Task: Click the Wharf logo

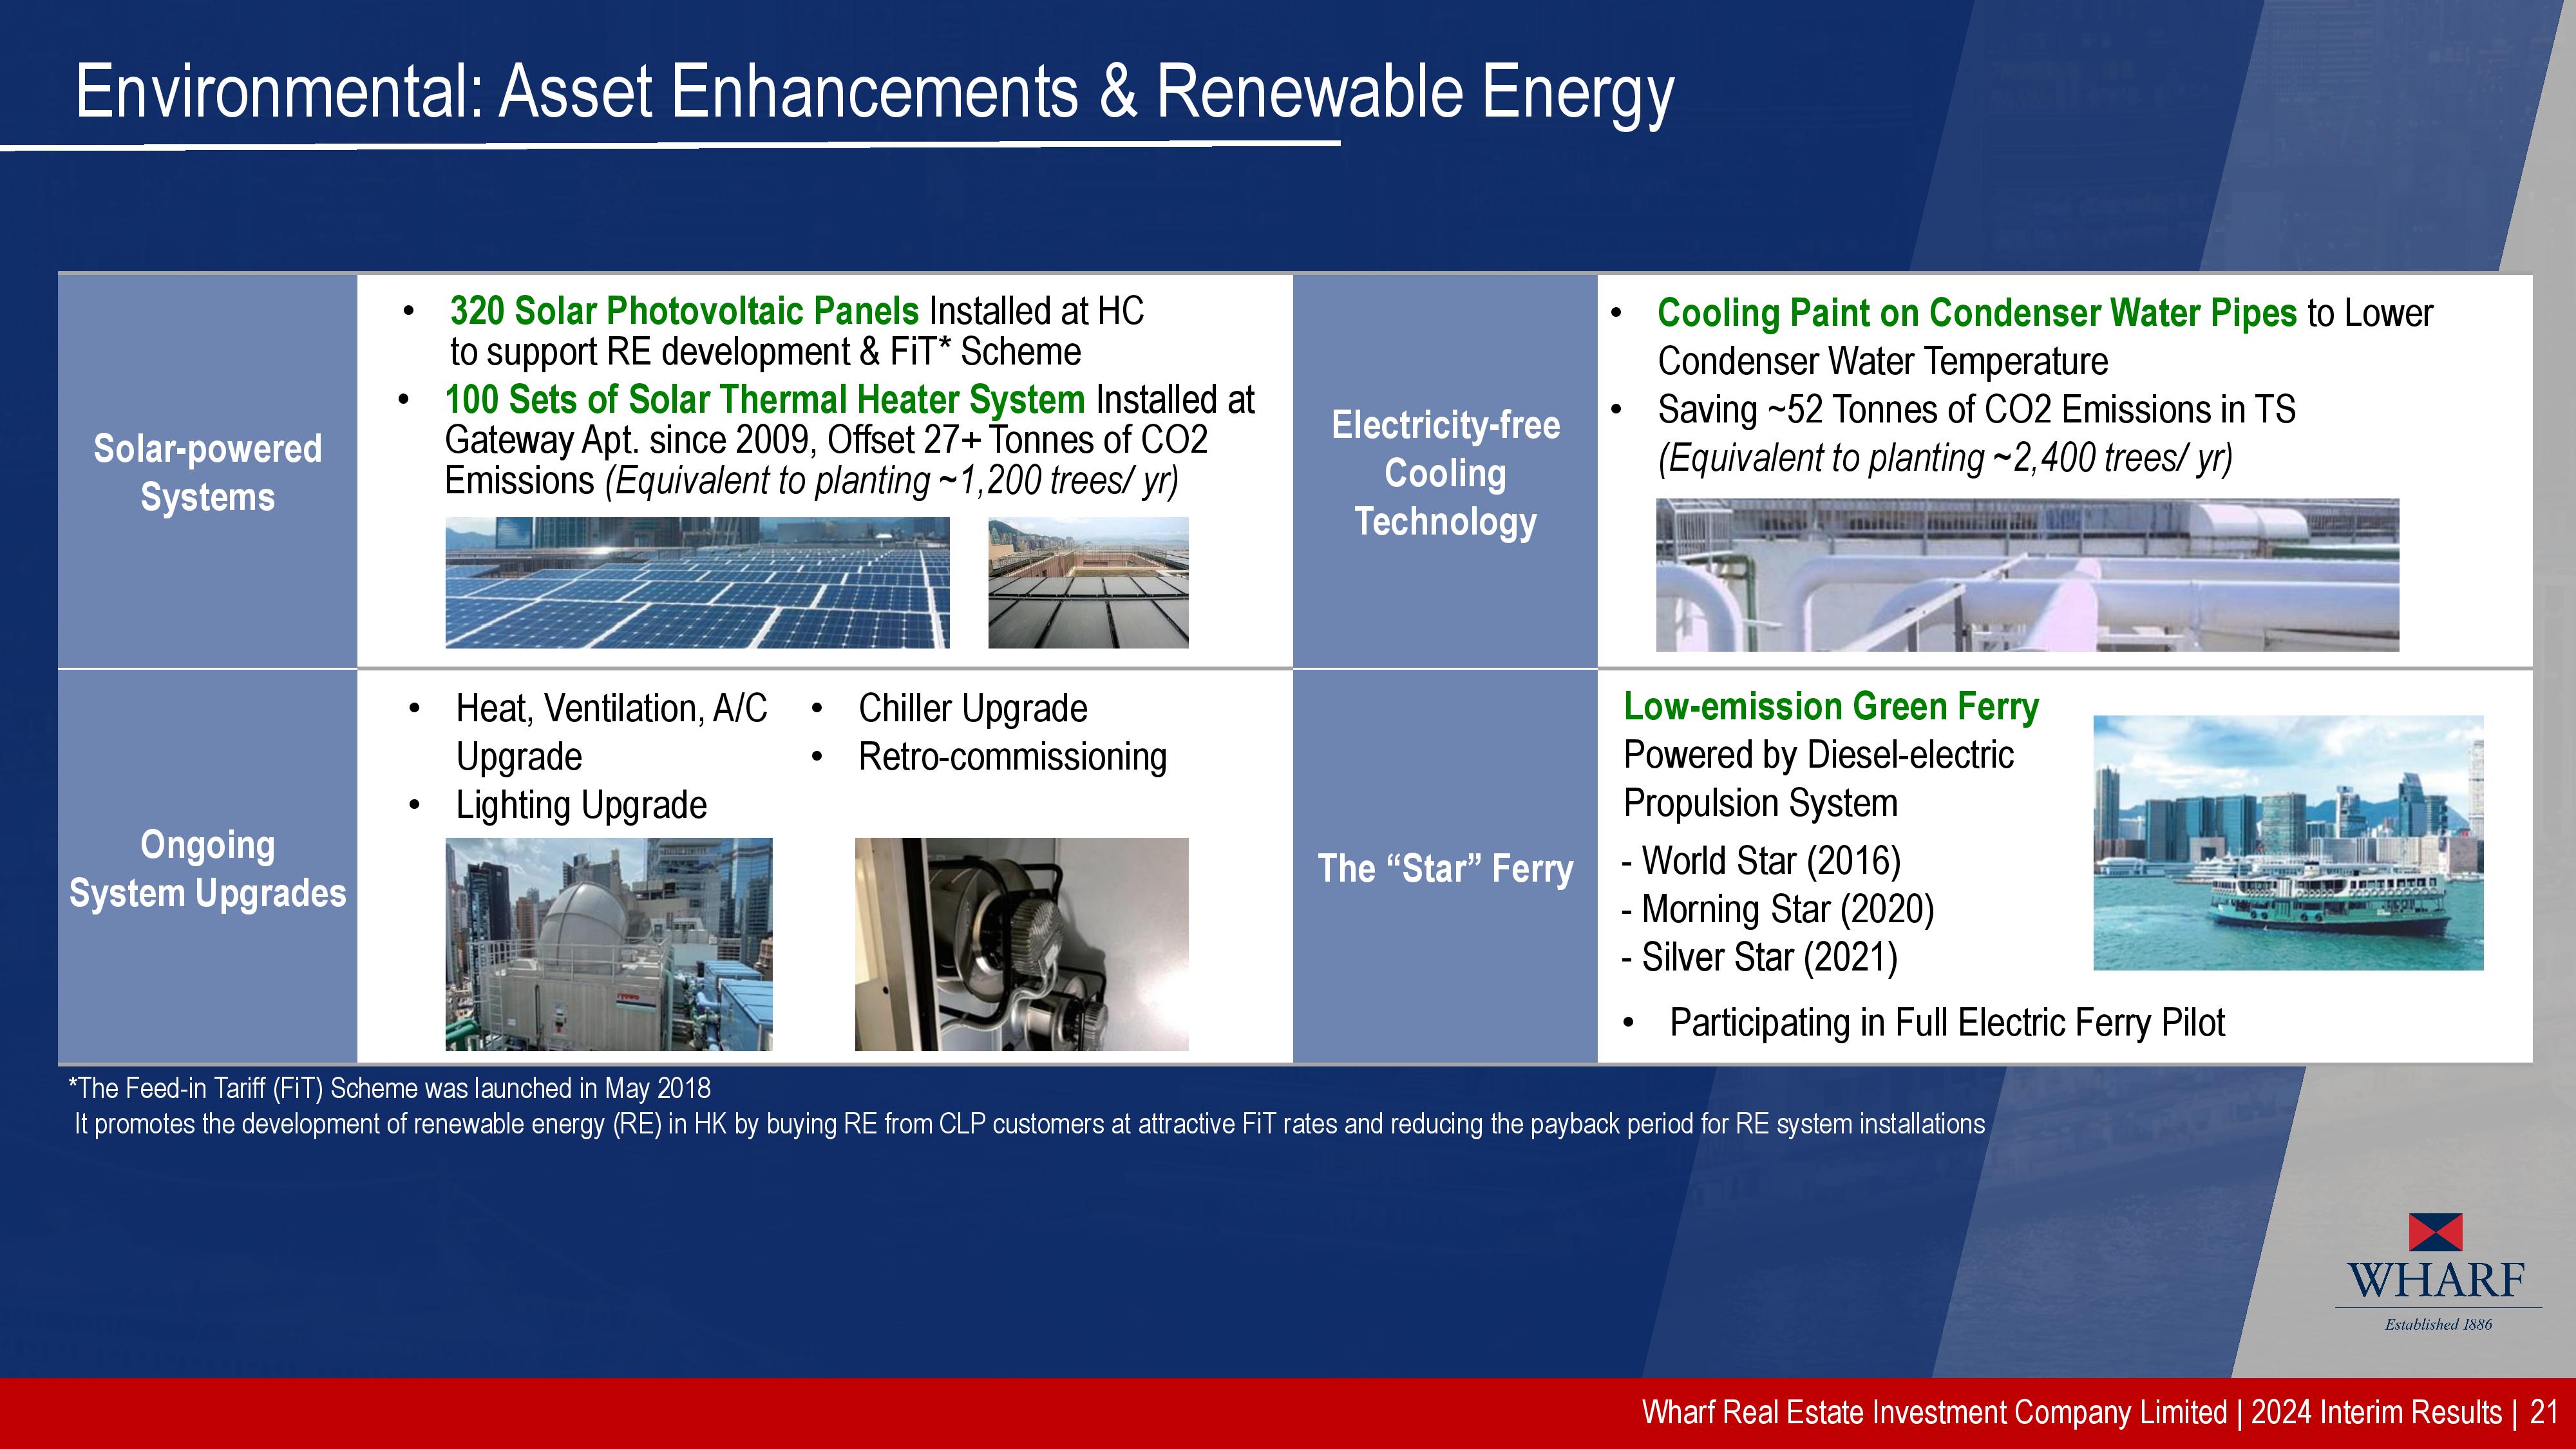Action: coord(2438,1271)
